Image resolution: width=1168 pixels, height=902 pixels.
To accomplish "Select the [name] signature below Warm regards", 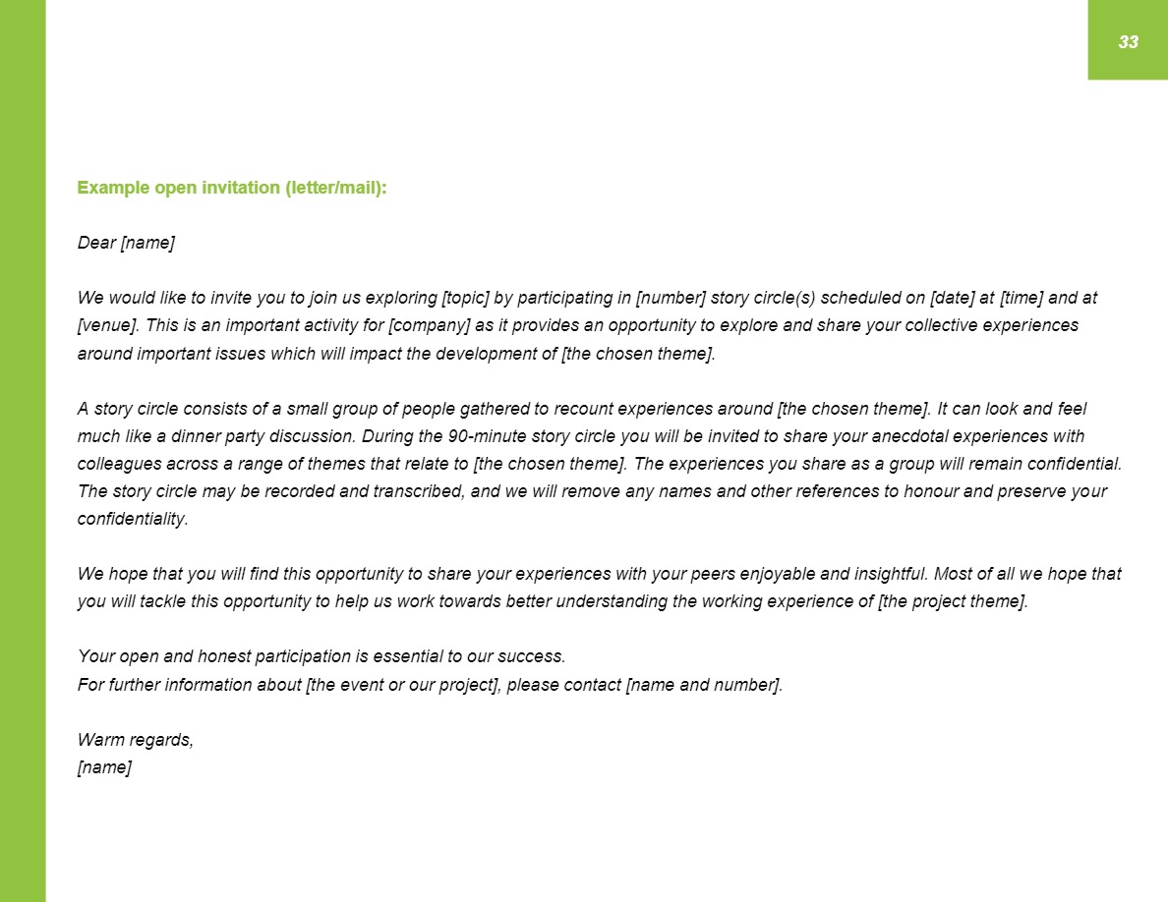I will point(104,768).
